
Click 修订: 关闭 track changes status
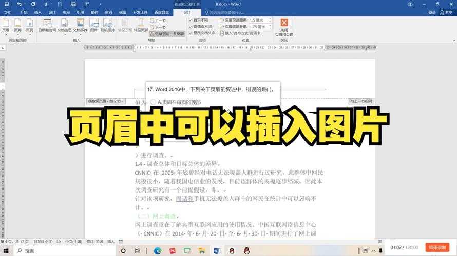[94, 242]
